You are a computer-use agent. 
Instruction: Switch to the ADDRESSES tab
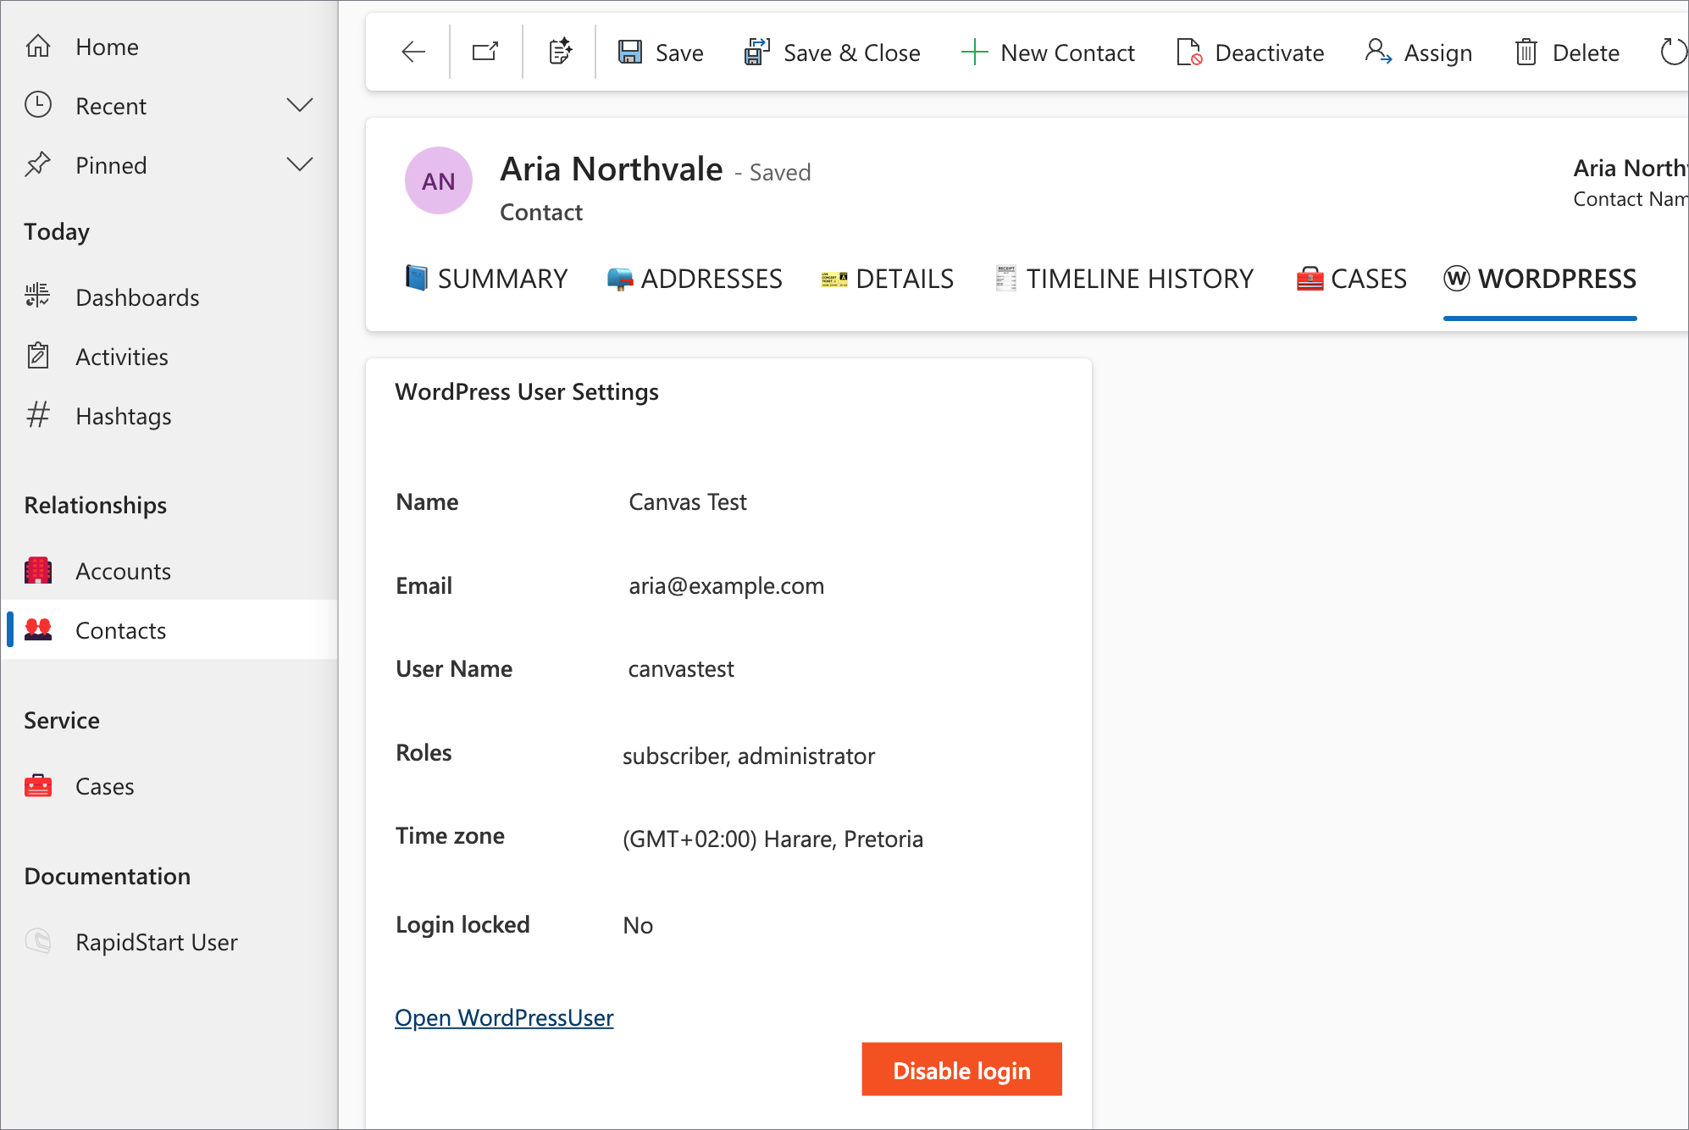(695, 279)
